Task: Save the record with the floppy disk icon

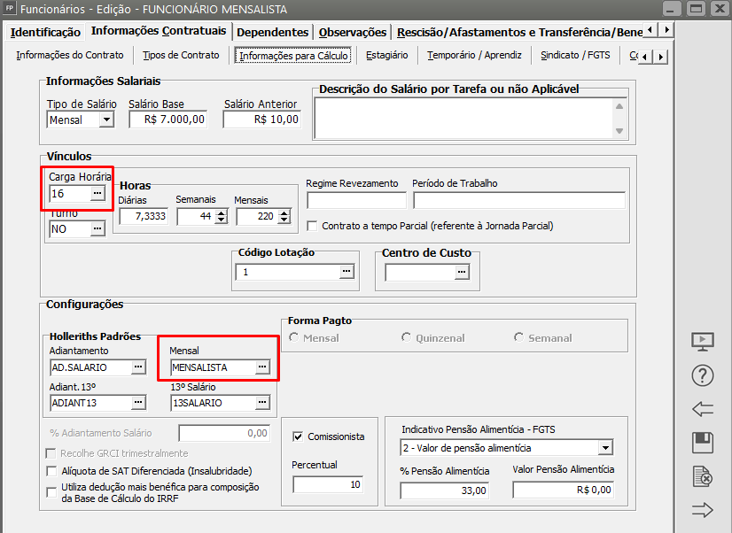Action: 702,443
